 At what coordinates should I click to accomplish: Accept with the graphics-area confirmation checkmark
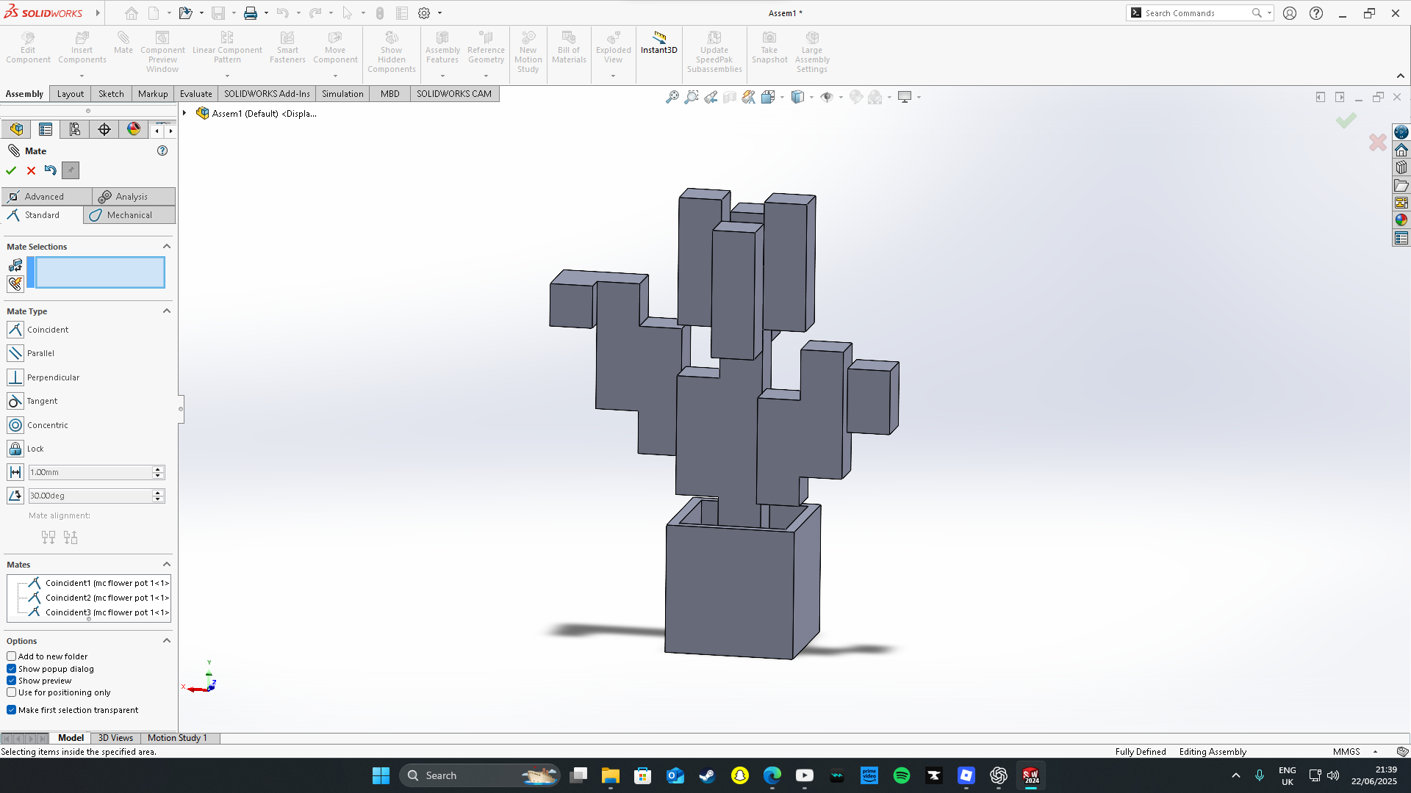[1346, 120]
